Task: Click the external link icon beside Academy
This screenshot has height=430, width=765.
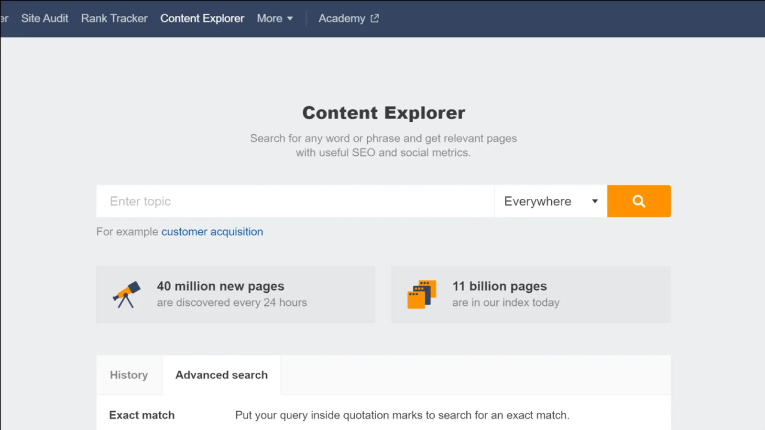Action: click(375, 18)
